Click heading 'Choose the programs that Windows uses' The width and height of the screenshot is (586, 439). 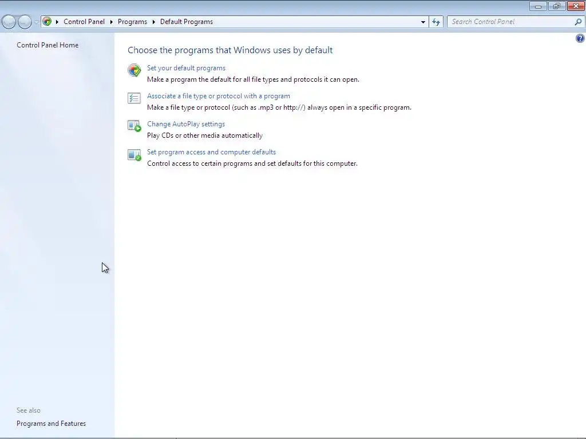(x=230, y=50)
